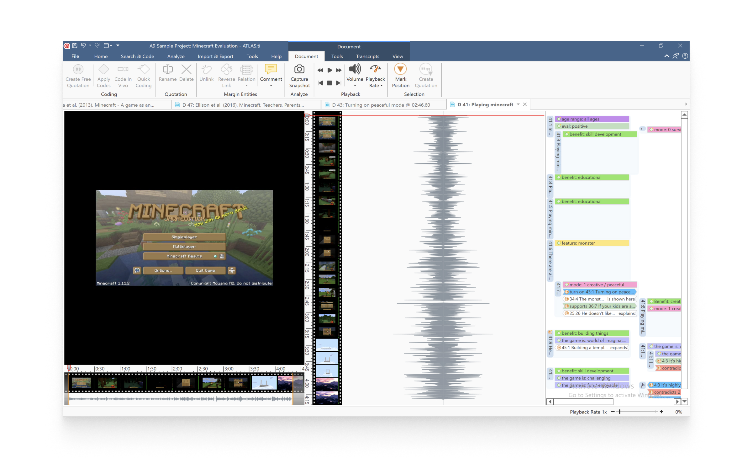This screenshot has height=458, width=753.
Task: Open the Import & Export menu
Action: (x=215, y=56)
